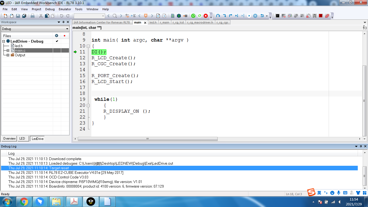Place cursor on R_DISPLAY_ON line
Screen dimensions: 368x207
coord(127,111)
